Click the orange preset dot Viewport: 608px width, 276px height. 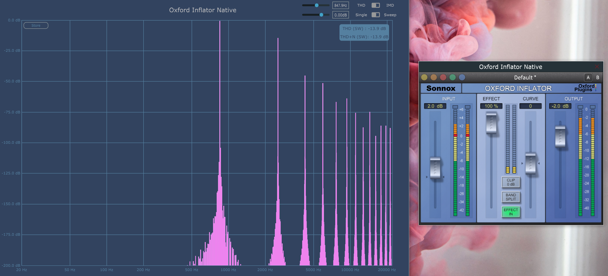434,77
